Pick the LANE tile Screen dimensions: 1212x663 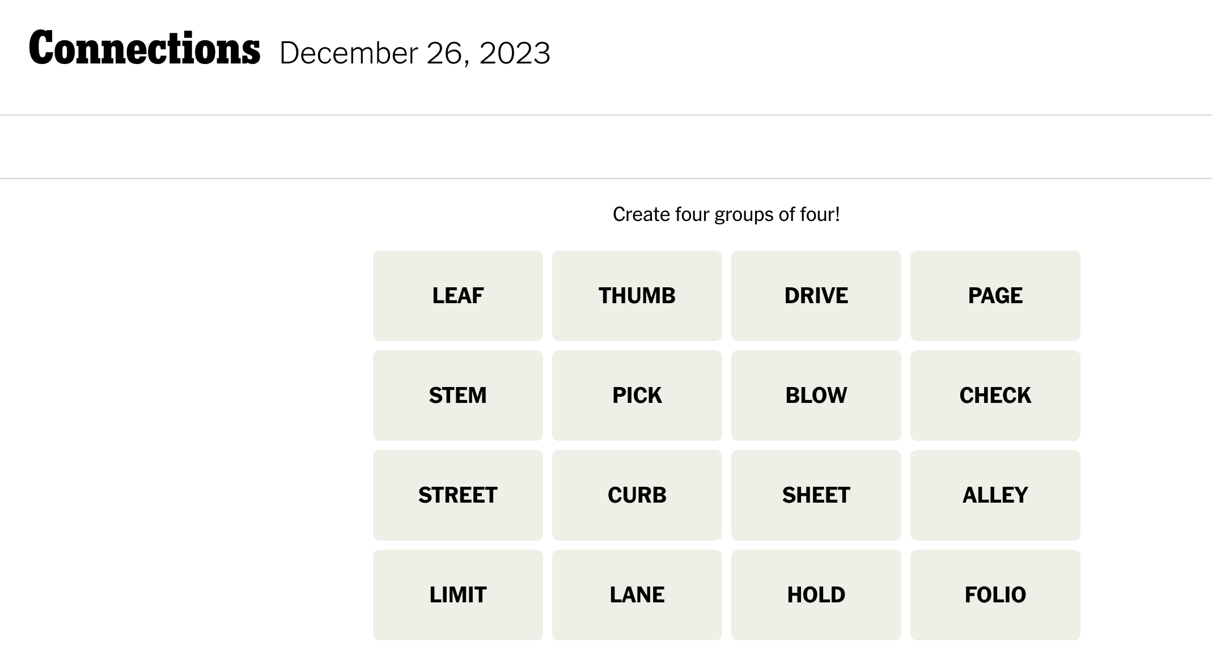tap(637, 595)
